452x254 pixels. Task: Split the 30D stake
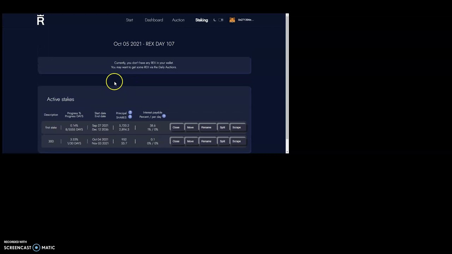[222, 141]
